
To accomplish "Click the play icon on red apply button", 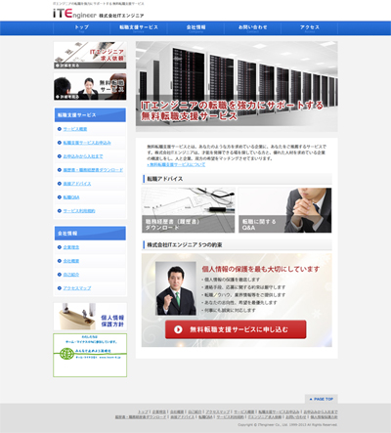I will (178, 329).
